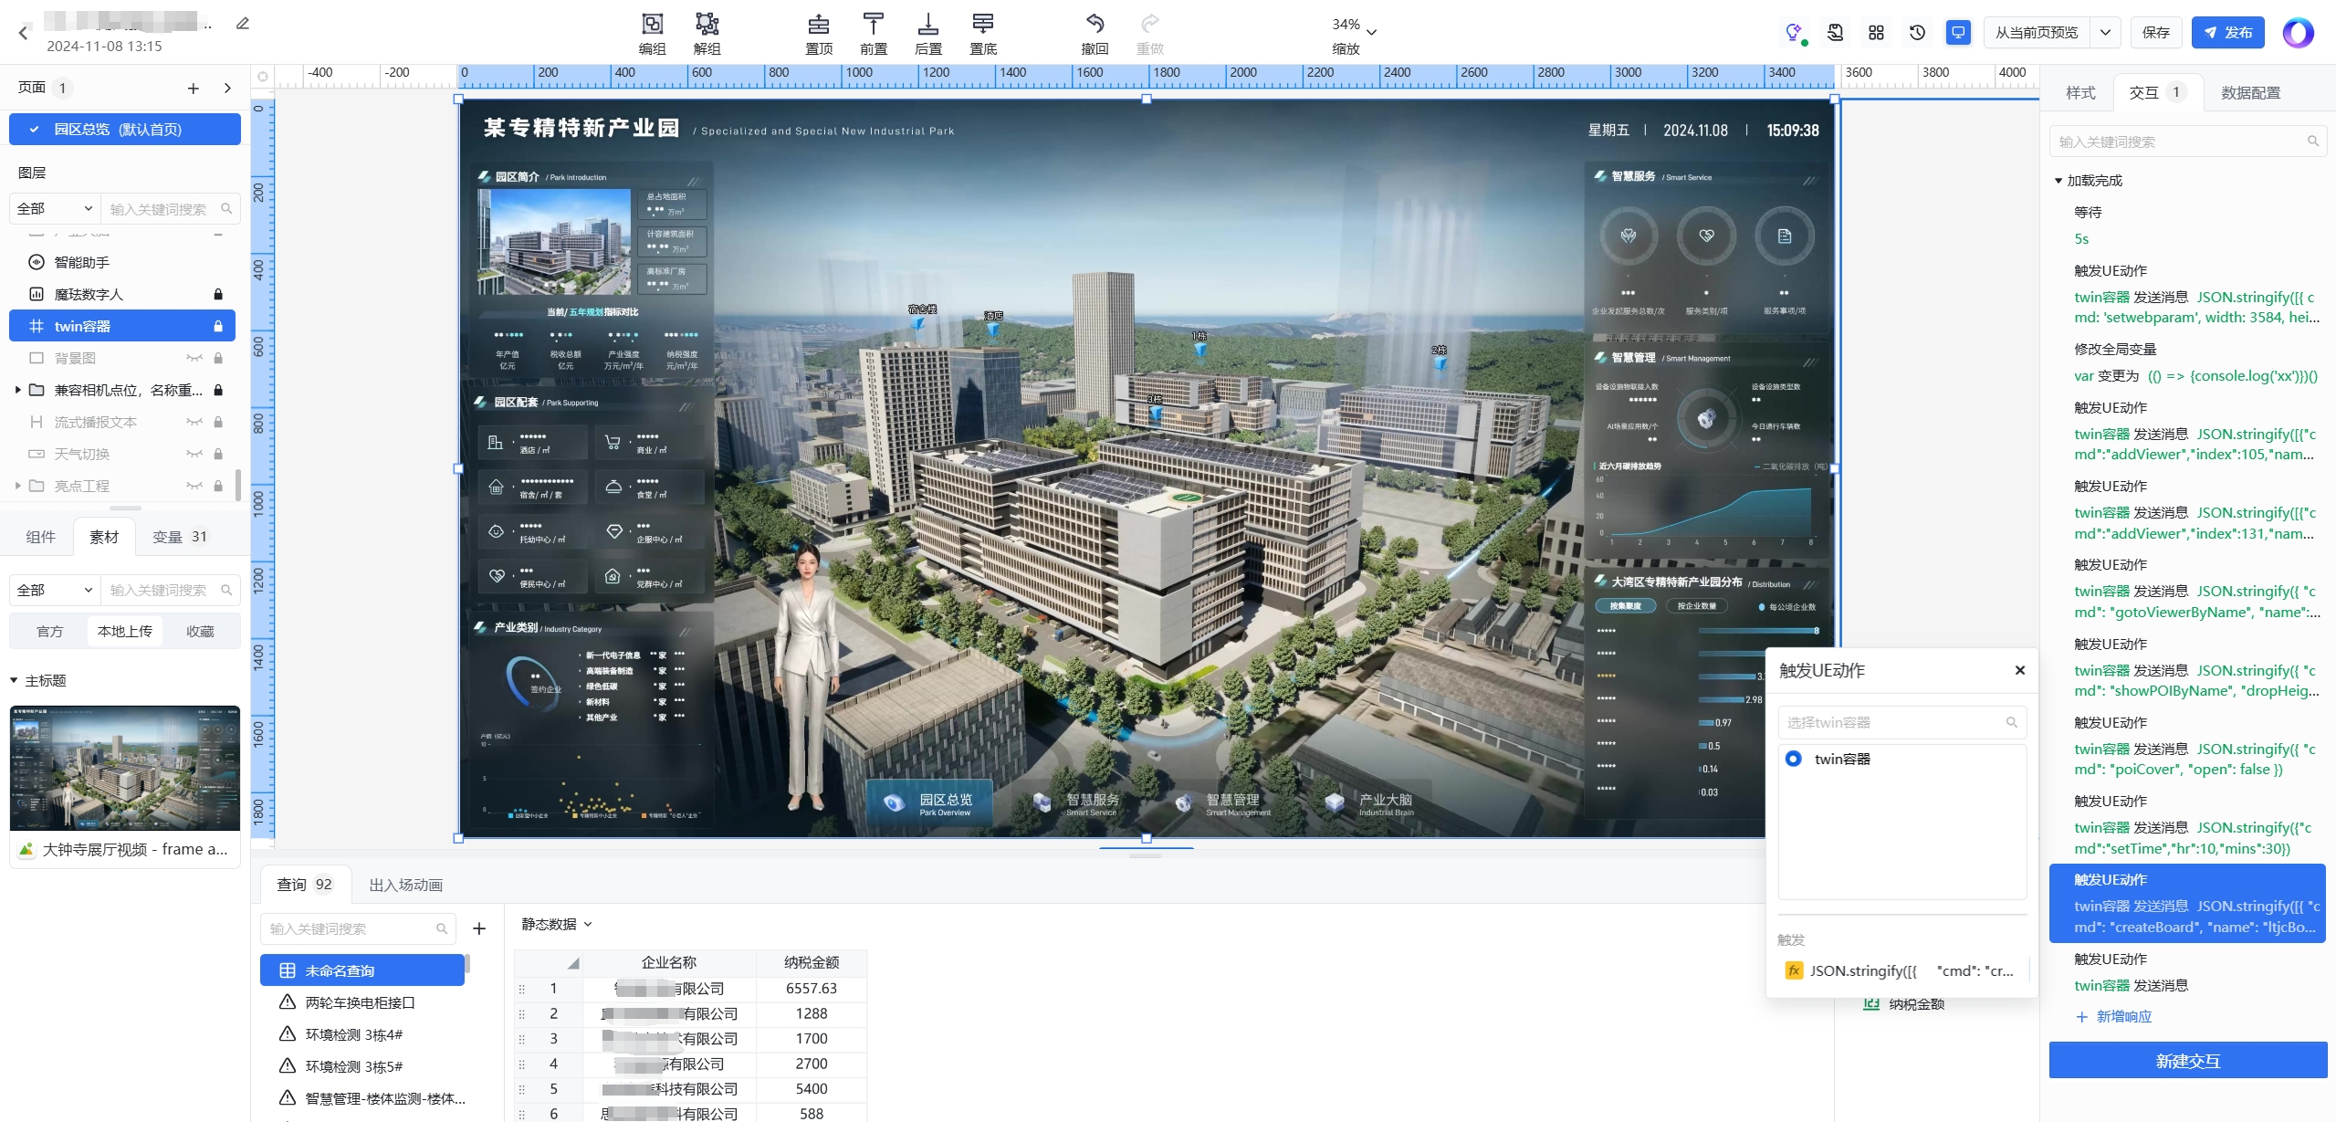Show the hidden 流式播报文本 layer
Image resolution: width=2336 pixels, height=1122 pixels.
pos(194,423)
